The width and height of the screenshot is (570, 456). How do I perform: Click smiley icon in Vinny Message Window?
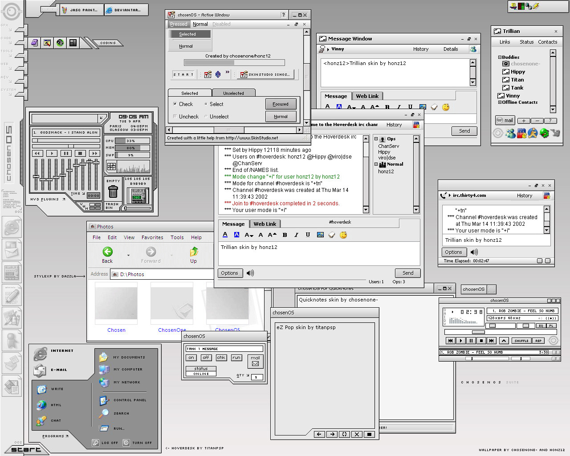pos(446,107)
